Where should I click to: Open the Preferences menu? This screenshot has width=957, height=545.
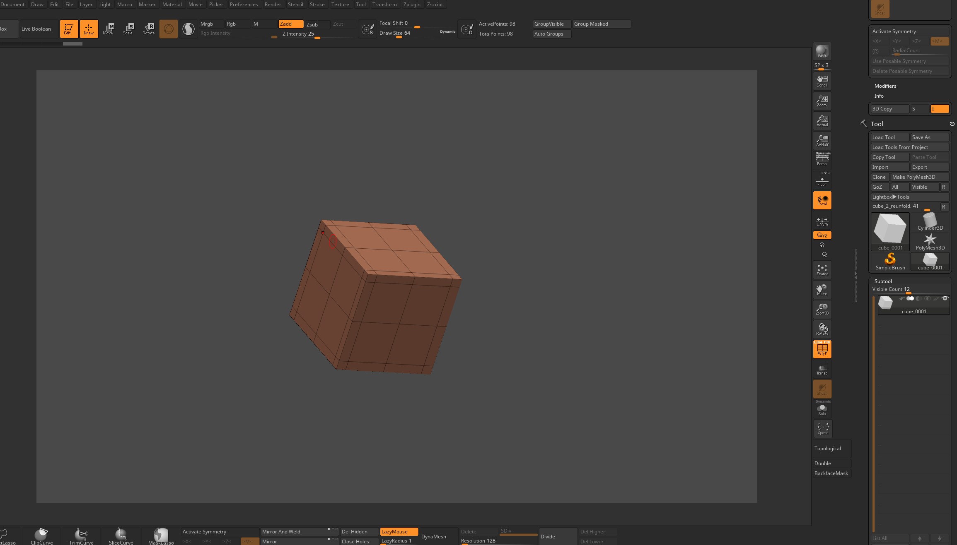pyautogui.click(x=244, y=4)
